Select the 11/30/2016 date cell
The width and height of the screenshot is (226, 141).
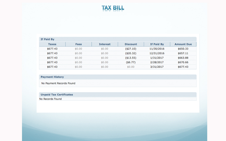(x=157, y=49)
